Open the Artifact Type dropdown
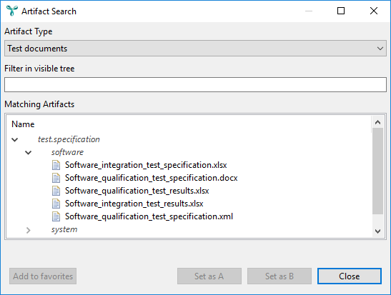This screenshot has height=295, width=391. [195, 49]
